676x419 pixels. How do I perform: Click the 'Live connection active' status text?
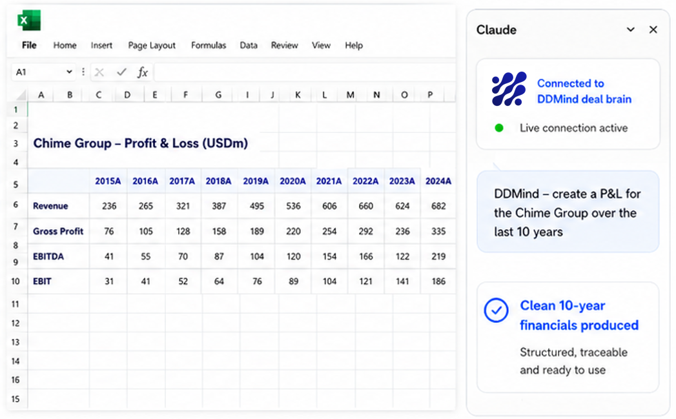click(x=573, y=128)
